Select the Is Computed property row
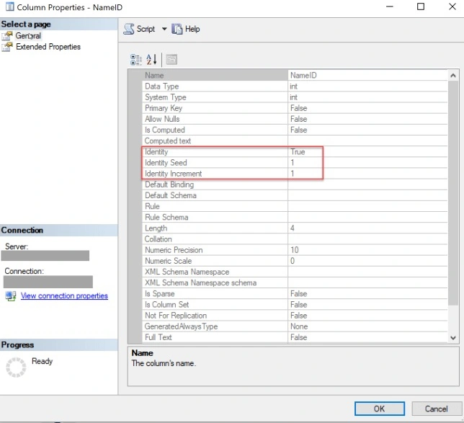 coord(295,130)
